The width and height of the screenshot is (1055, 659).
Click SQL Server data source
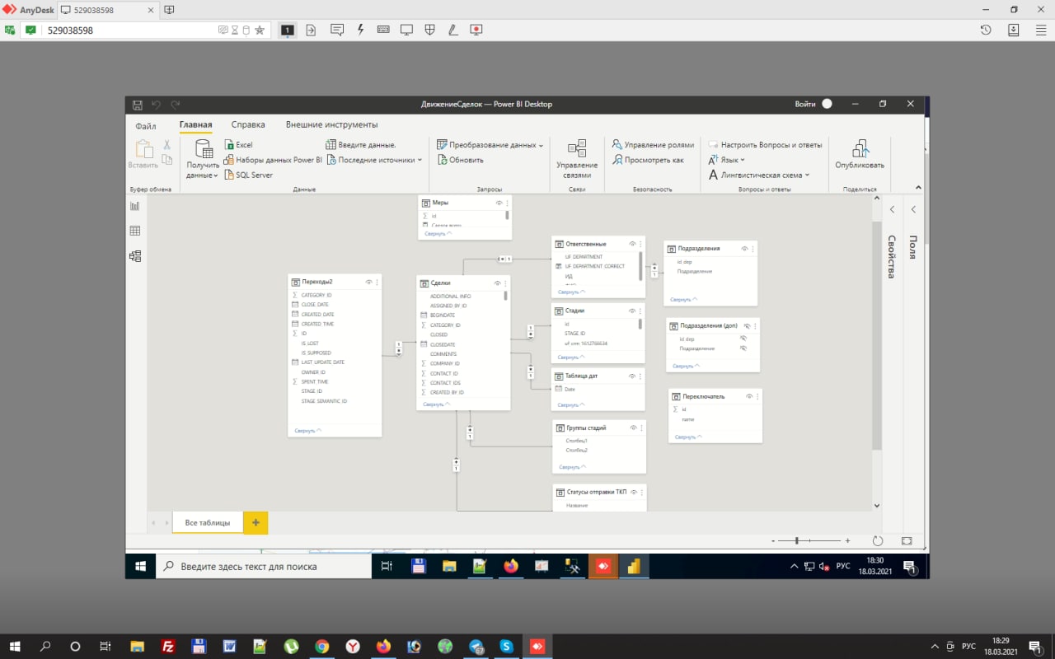248,175
